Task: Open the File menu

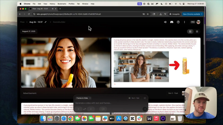Action: (34, 4)
